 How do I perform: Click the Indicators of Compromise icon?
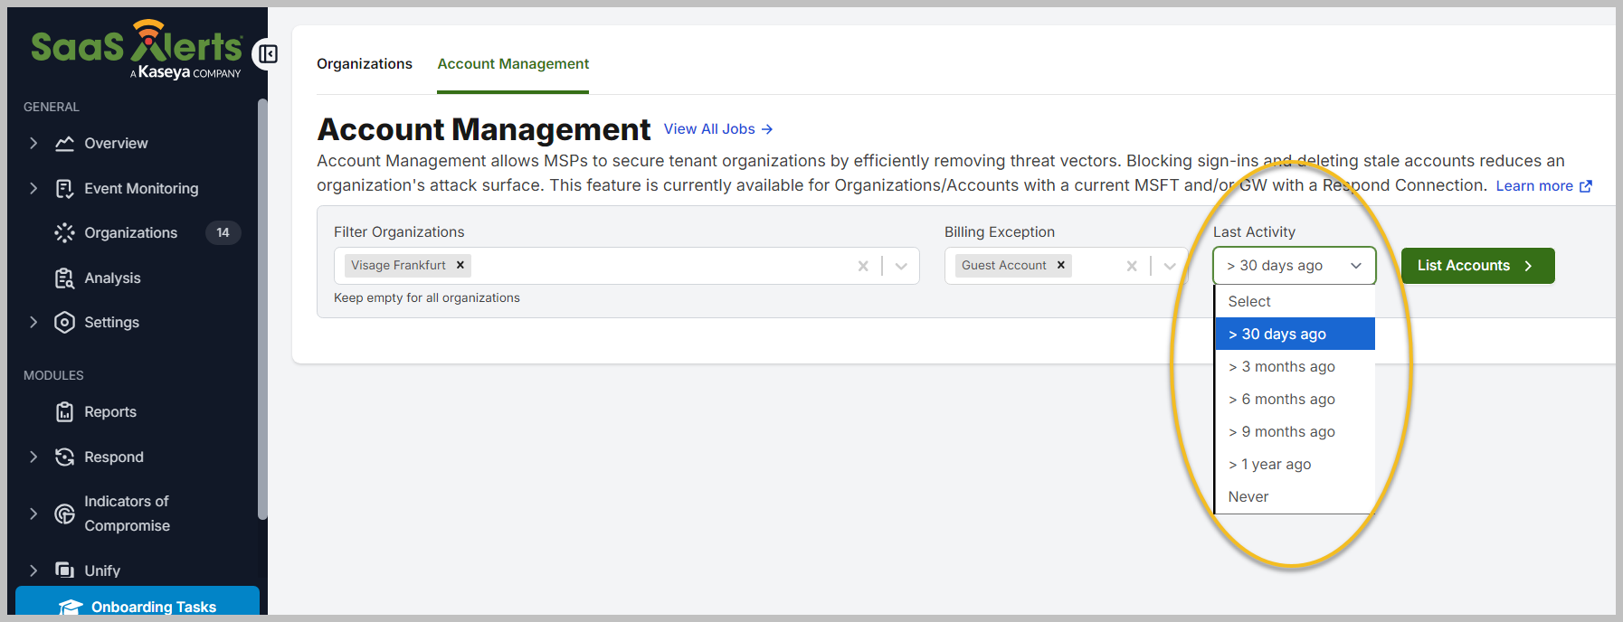click(x=64, y=514)
